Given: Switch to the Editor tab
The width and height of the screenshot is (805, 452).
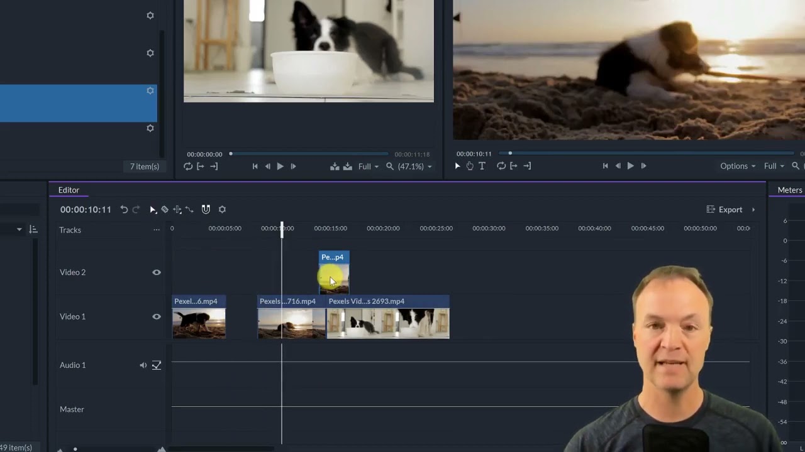Looking at the screenshot, I should tap(69, 190).
